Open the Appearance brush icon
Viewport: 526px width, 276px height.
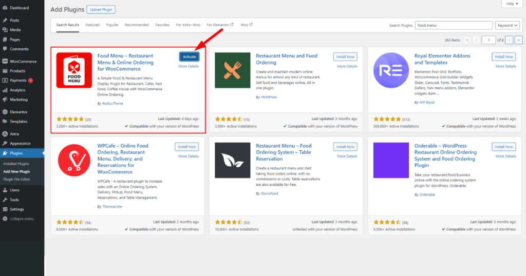[x=5, y=143]
